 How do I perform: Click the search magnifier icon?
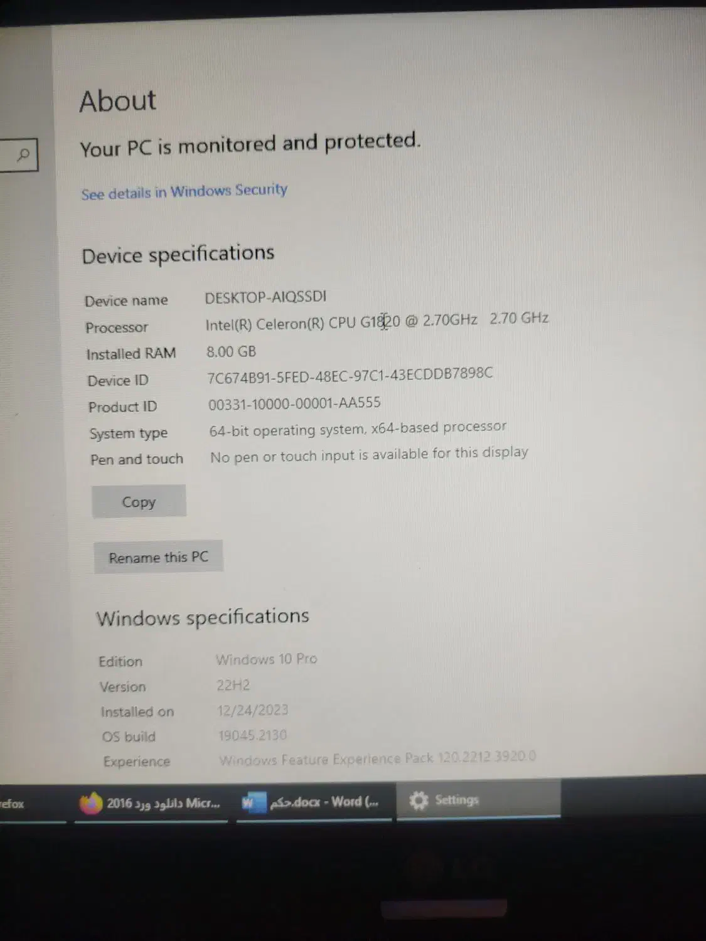pyautogui.click(x=24, y=154)
